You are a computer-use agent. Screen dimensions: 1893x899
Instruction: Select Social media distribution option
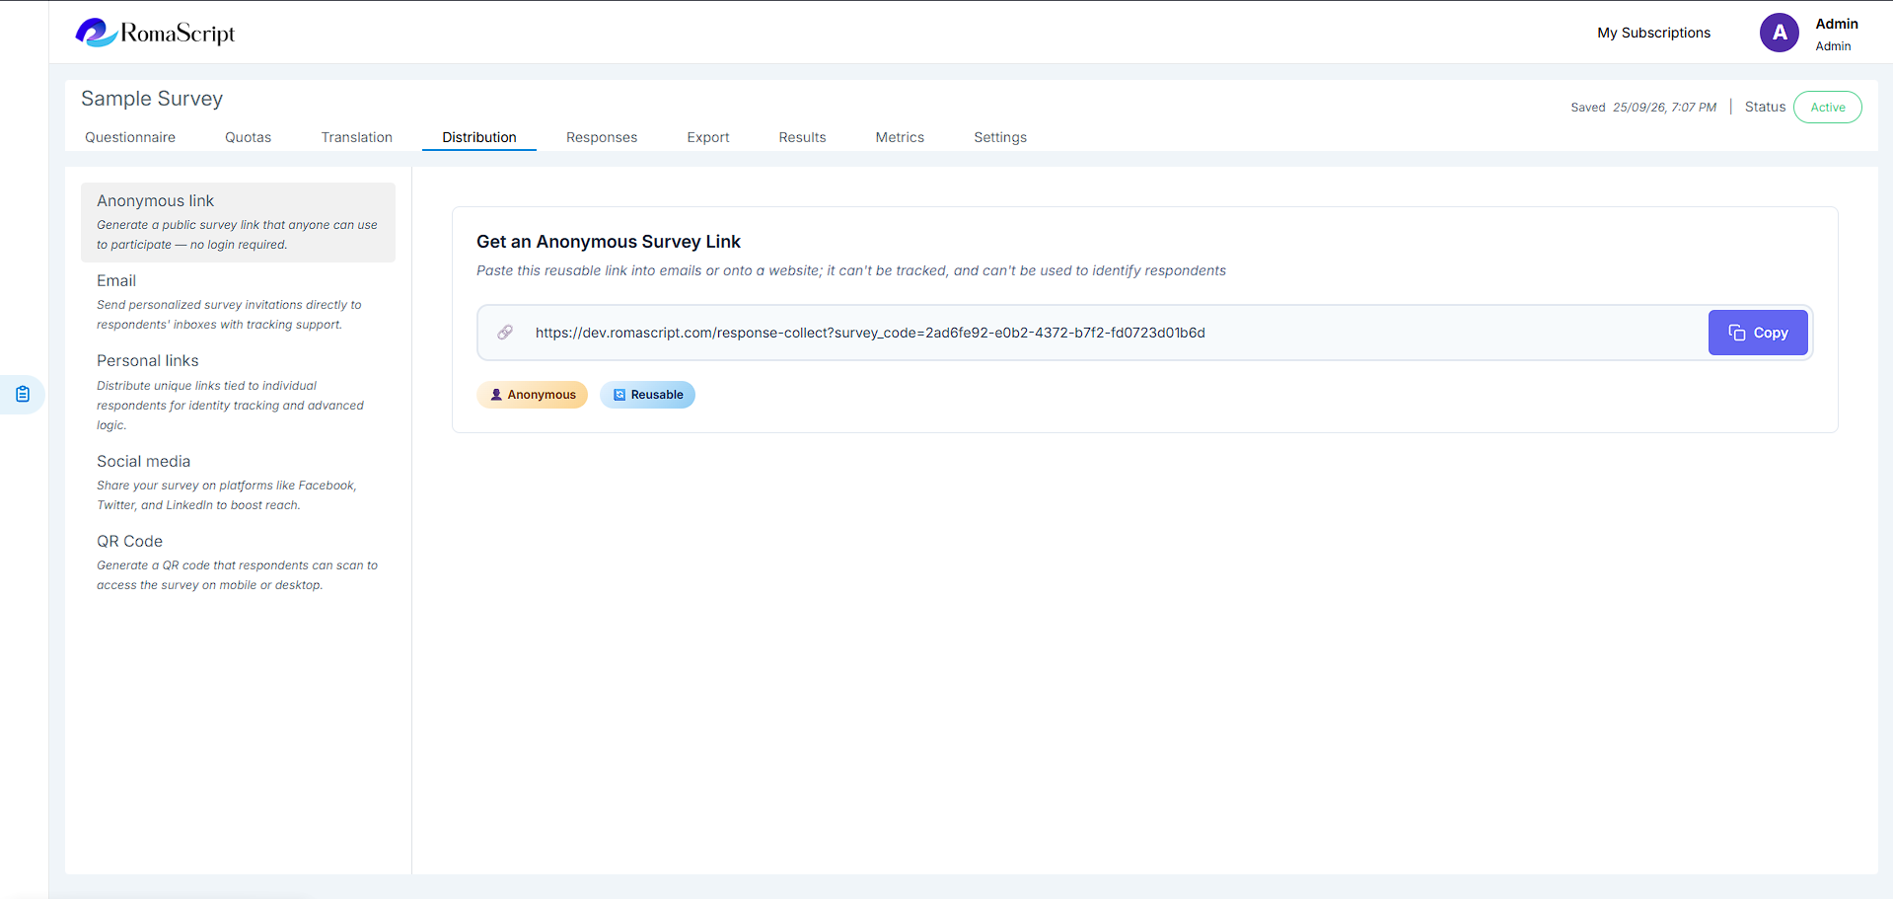238,483
